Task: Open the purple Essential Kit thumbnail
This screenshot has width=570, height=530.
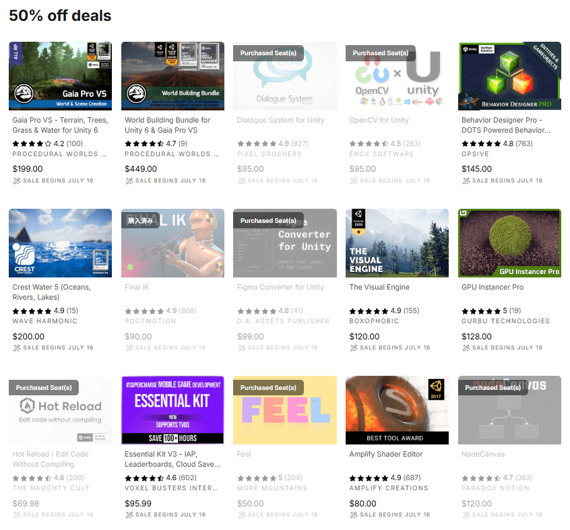Action: (x=172, y=410)
